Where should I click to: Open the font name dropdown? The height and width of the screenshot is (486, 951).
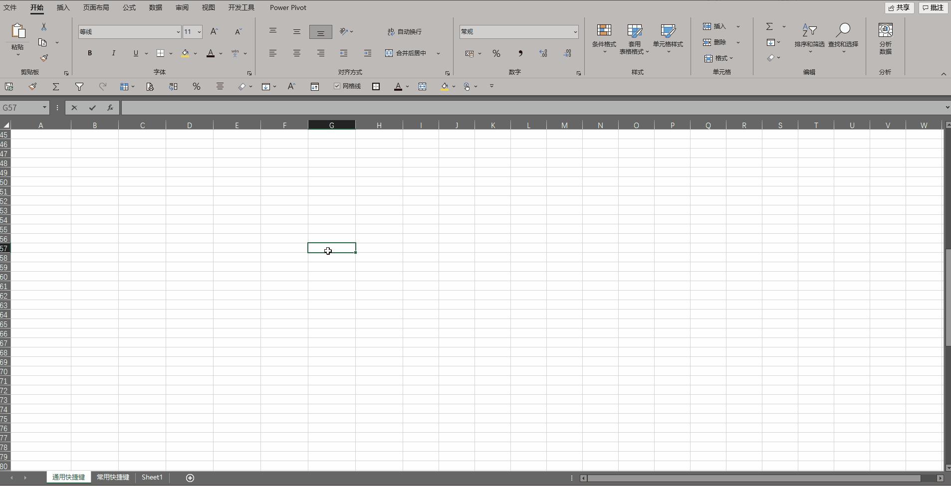[x=178, y=32]
